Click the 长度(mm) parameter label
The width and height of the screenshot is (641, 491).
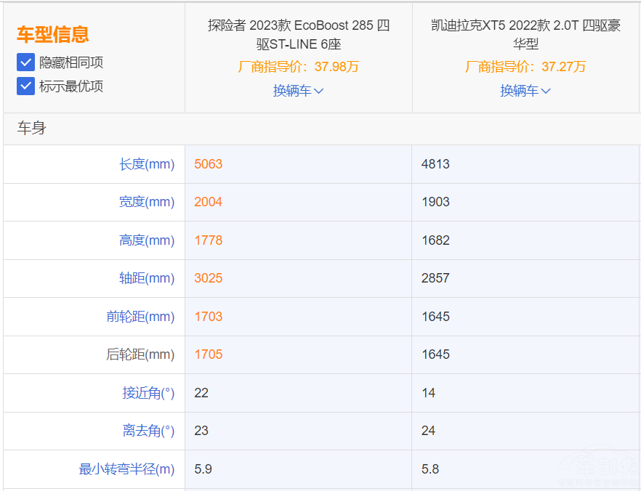(147, 164)
